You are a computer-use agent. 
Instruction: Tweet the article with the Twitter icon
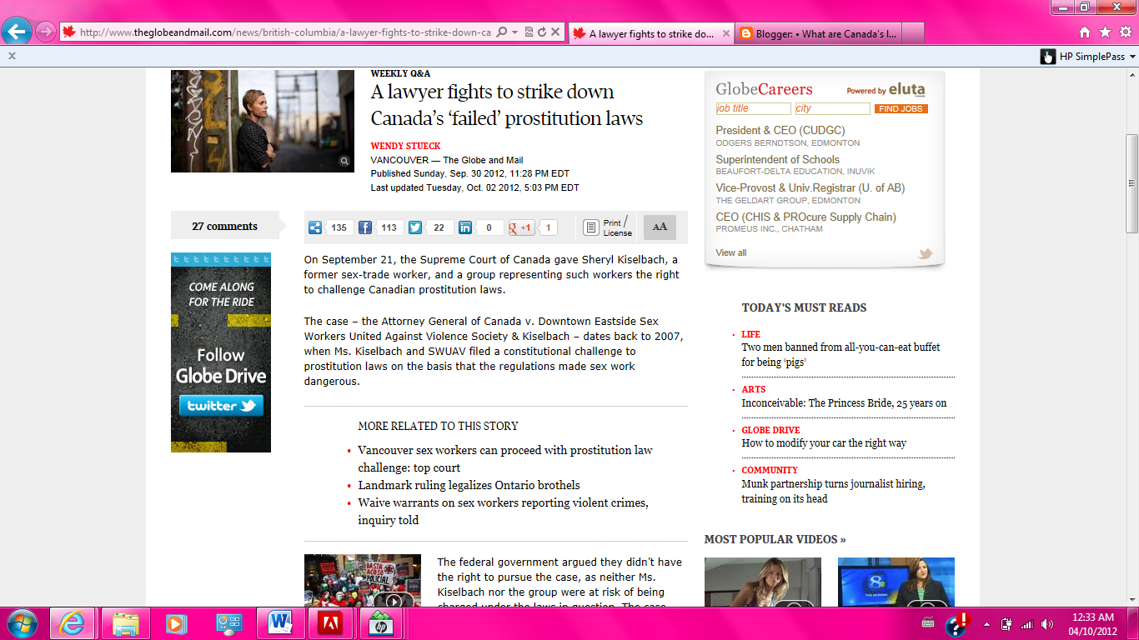(414, 227)
